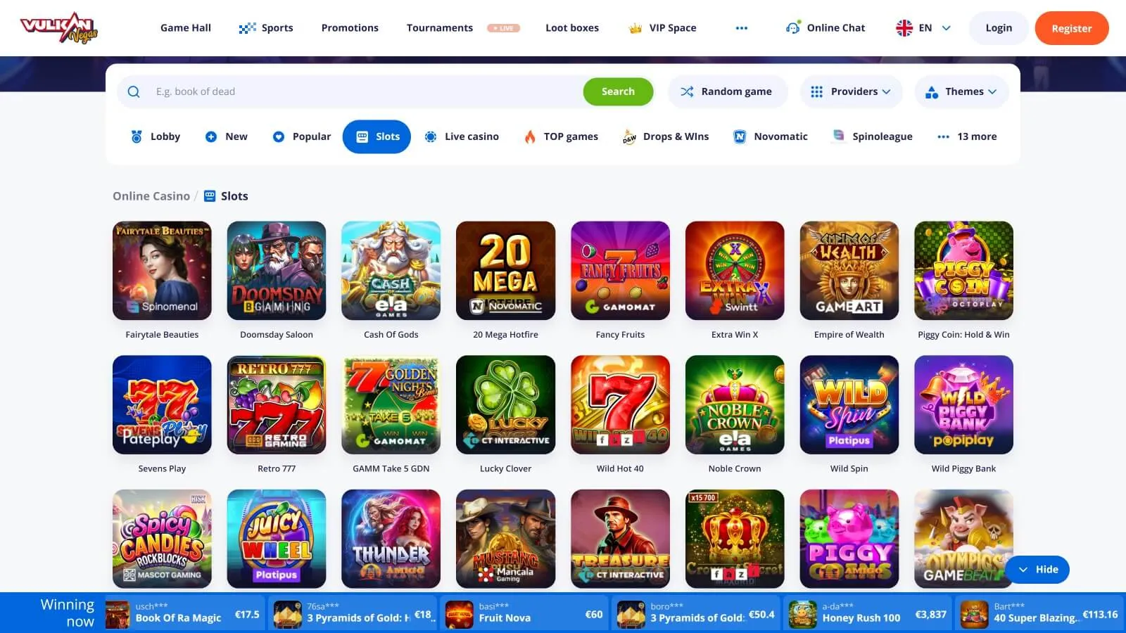Click the Online Chat headset icon
This screenshot has height=633, width=1126.
point(793,28)
